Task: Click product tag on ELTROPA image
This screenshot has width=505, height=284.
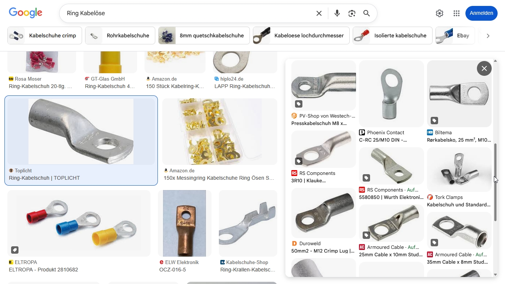Action: 15,250
